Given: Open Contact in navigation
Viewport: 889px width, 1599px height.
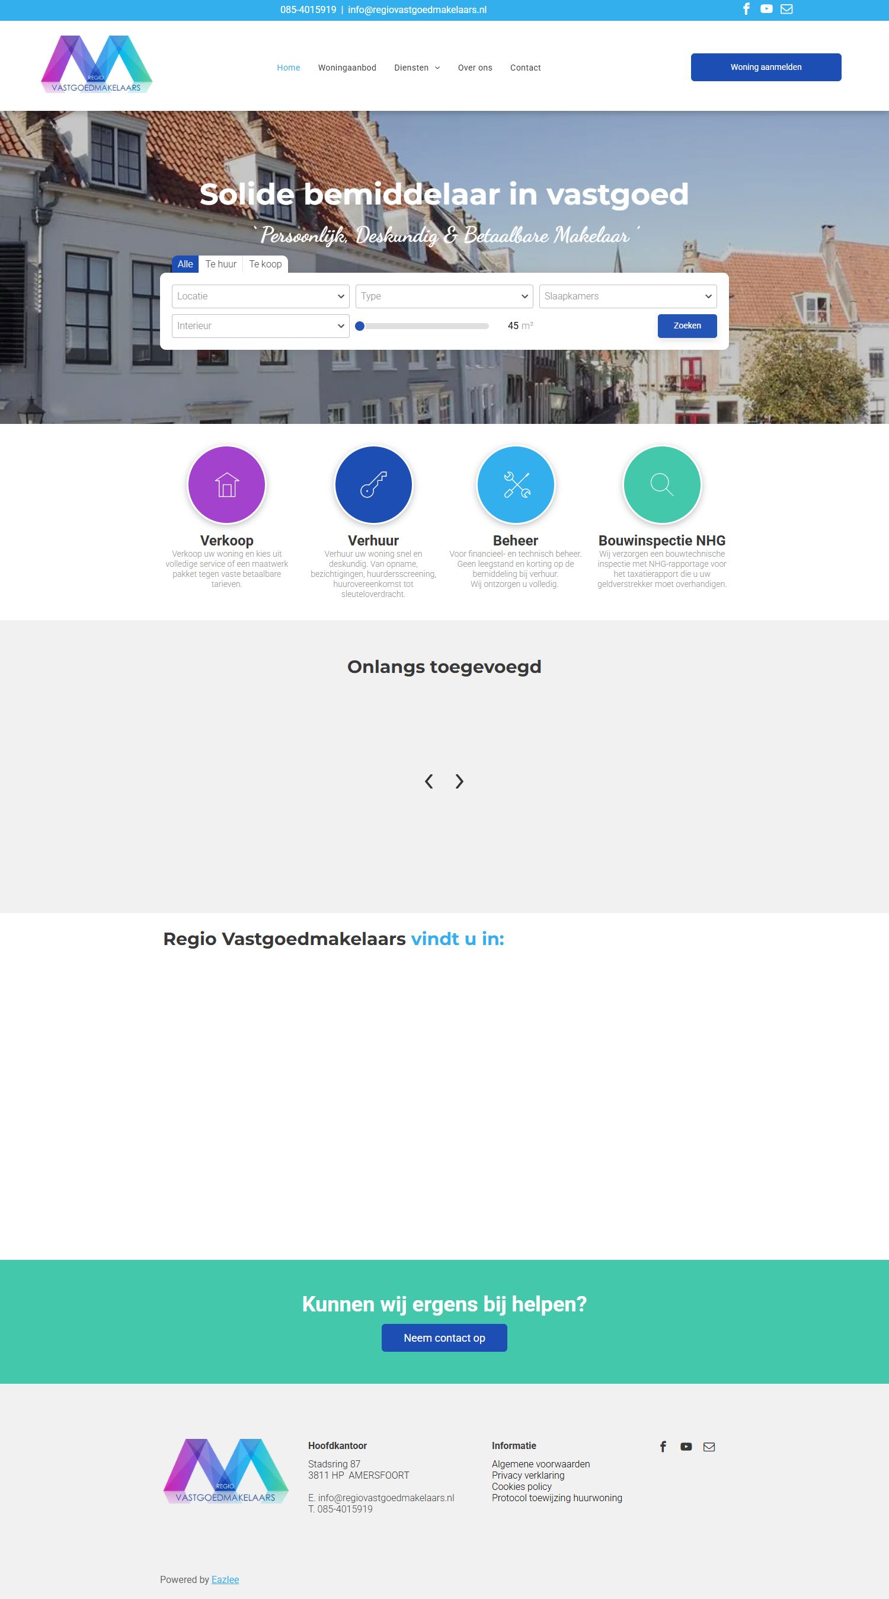Looking at the screenshot, I should [x=526, y=68].
